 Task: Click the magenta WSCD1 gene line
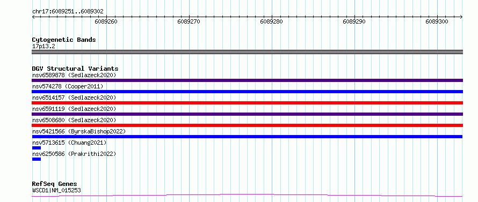coord(247,195)
